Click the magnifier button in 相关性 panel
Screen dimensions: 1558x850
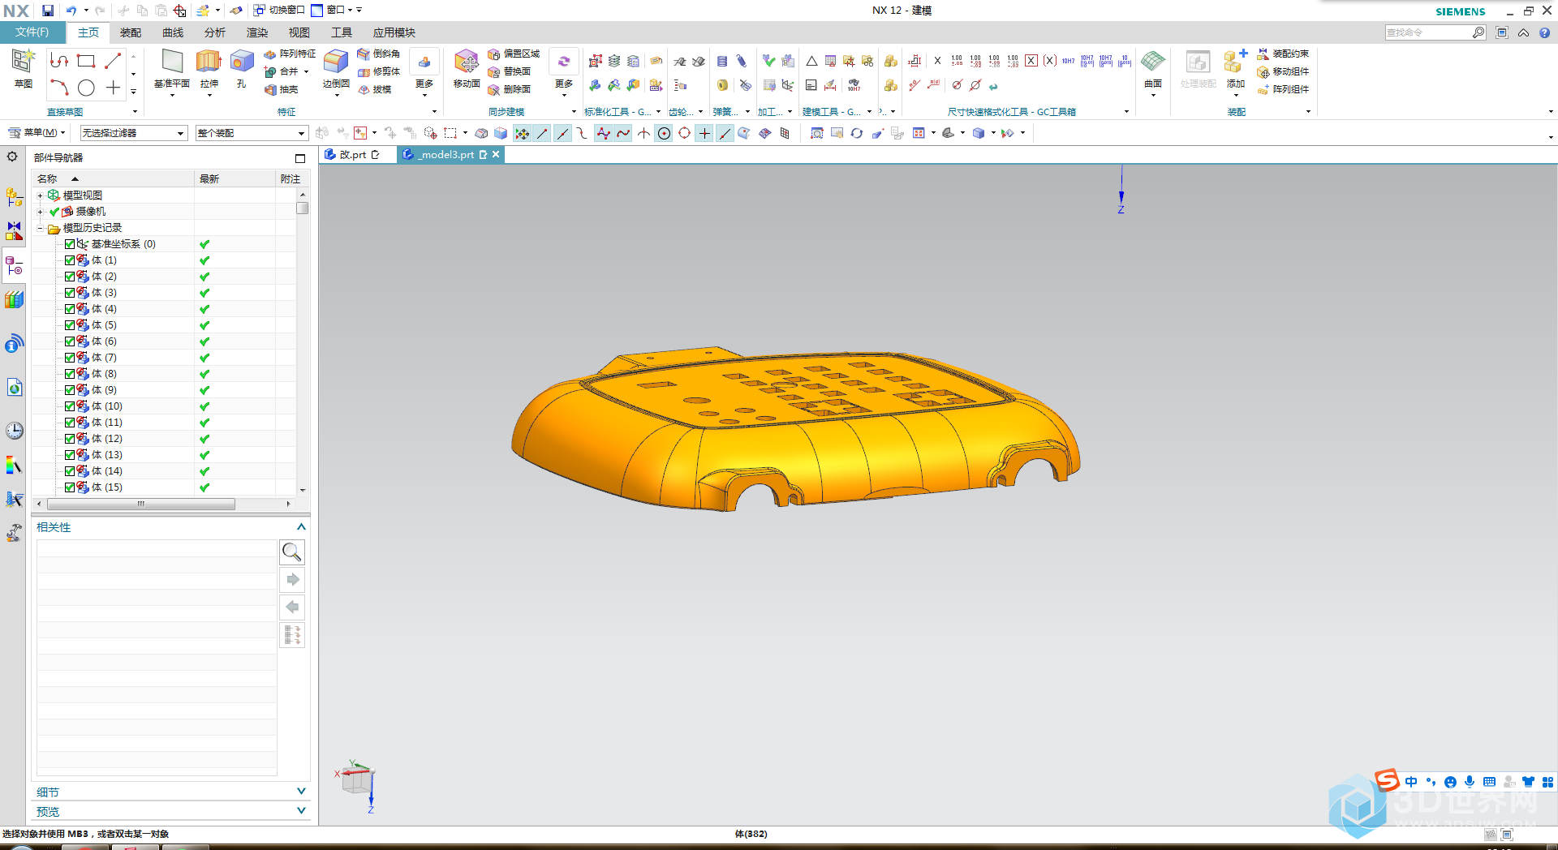[292, 552]
